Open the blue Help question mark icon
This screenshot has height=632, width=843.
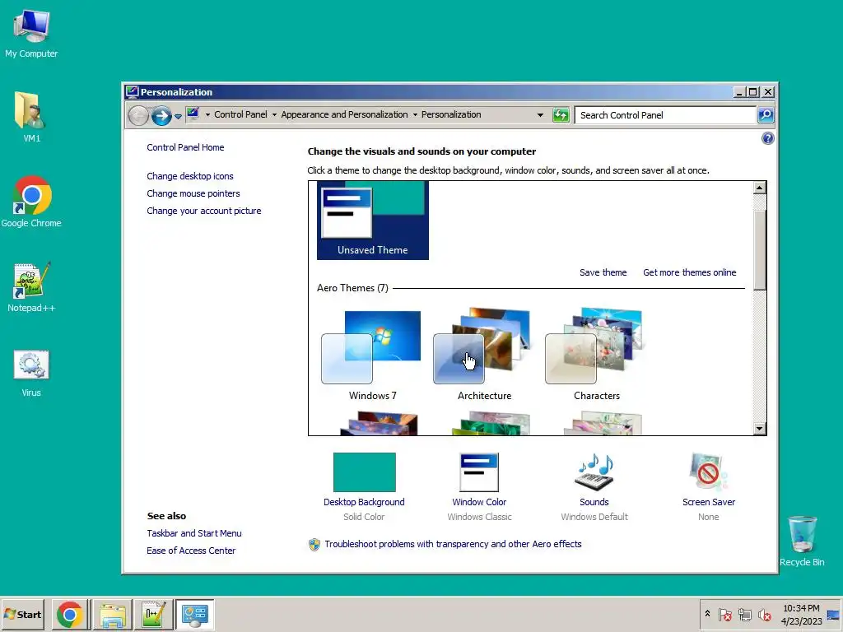pos(768,138)
